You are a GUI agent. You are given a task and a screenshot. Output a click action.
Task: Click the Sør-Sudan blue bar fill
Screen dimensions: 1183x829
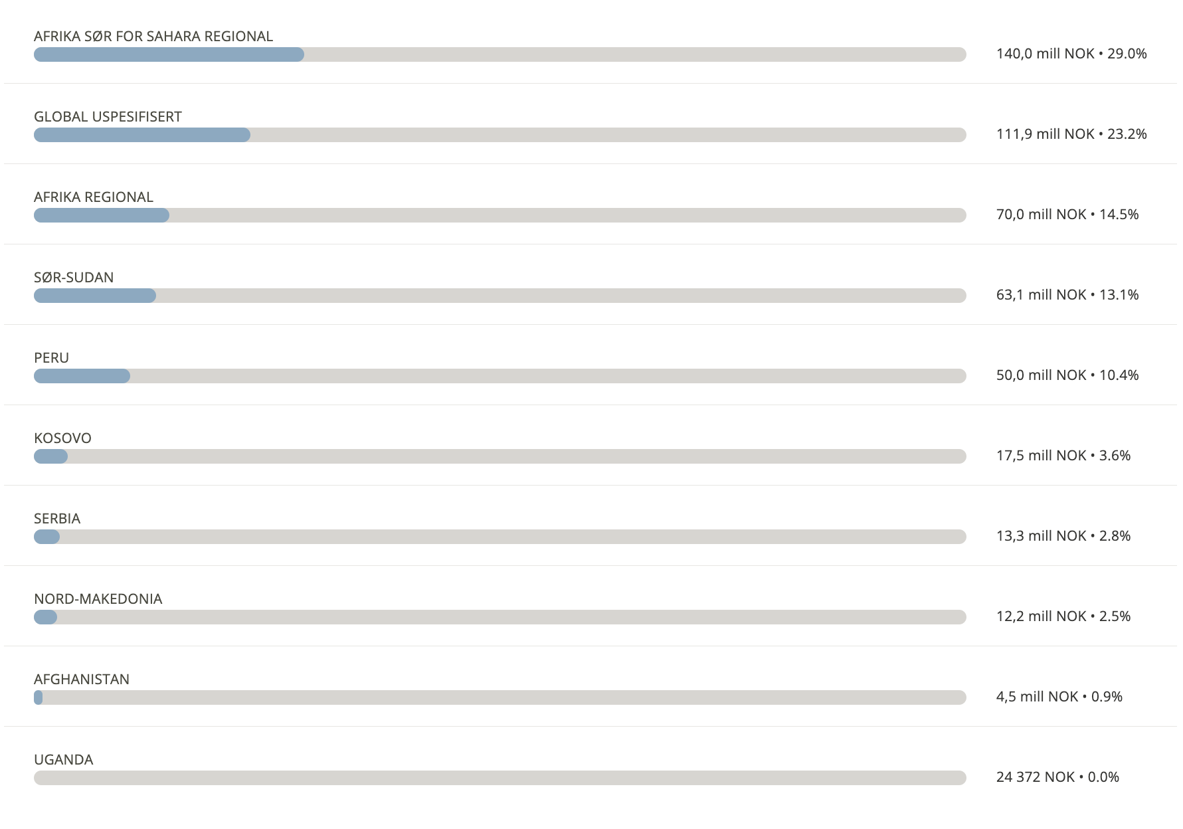tap(95, 296)
